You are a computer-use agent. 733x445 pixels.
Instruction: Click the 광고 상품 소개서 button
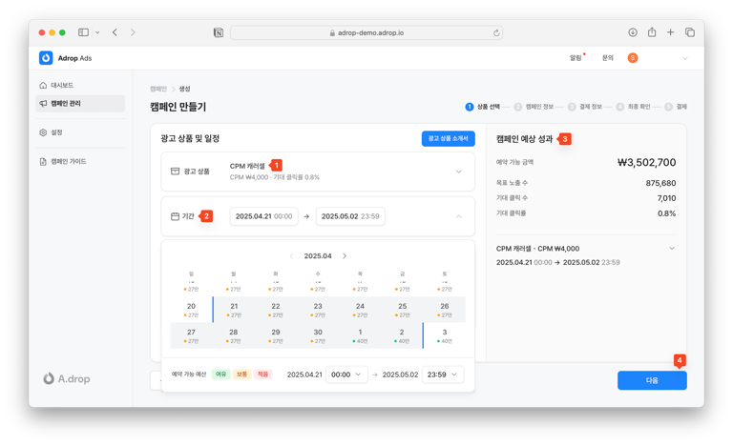coord(448,139)
